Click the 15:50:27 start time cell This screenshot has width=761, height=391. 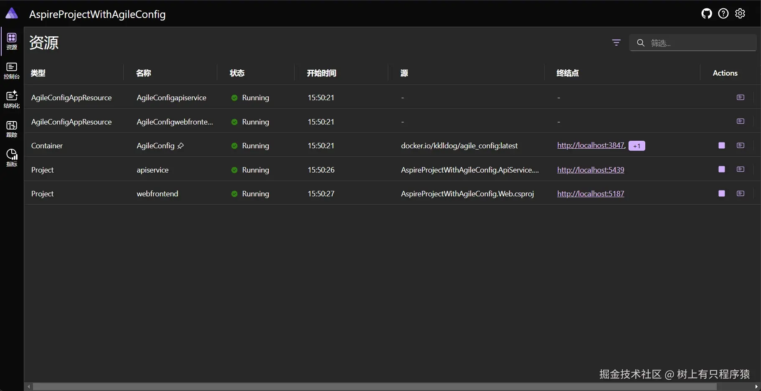(321, 194)
